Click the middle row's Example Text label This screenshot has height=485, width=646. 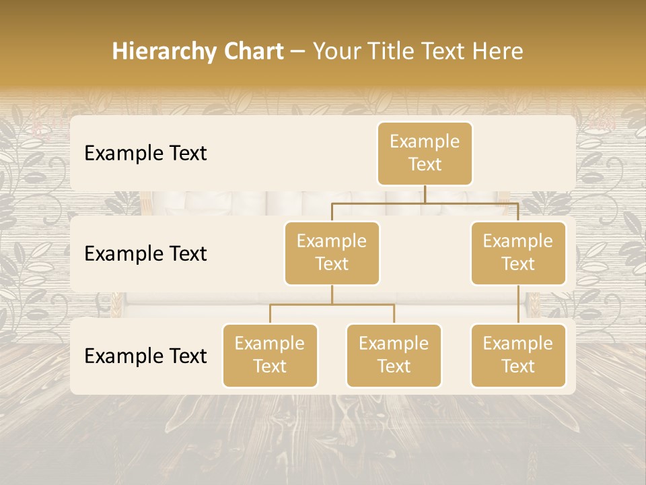pyautogui.click(x=145, y=253)
